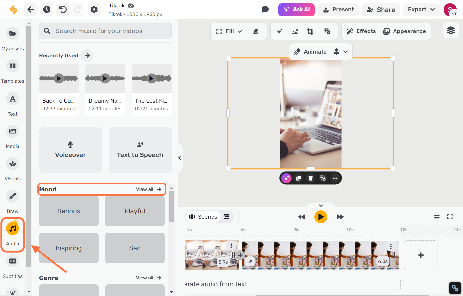Click the music search field
The width and height of the screenshot is (463, 296).
click(x=105, y=31)
